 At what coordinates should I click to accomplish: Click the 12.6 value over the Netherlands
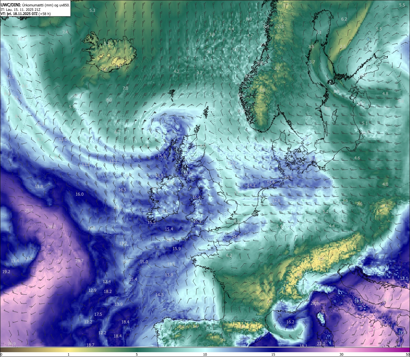pyautogui.click(x=276, y=200)
